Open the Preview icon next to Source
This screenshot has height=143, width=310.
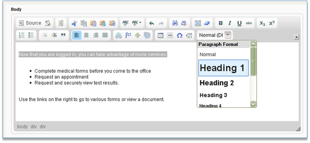(x=48, y=23)
